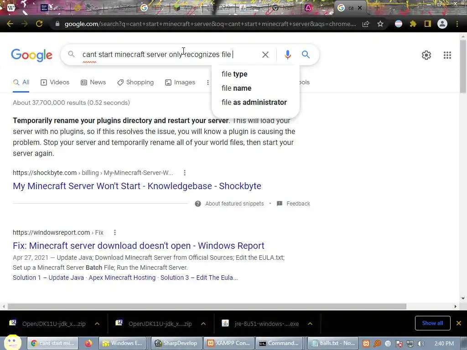Open the Wikipedia browser tab
The height and width of the screenshot is (350, 467).
[11, 8]
